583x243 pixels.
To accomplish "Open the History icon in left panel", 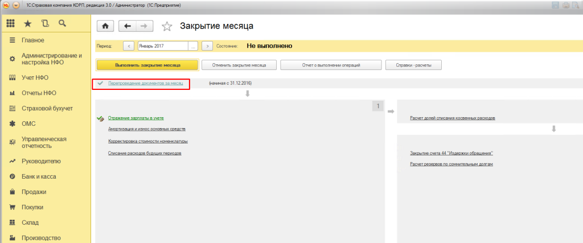I will (x=45, y=24).
